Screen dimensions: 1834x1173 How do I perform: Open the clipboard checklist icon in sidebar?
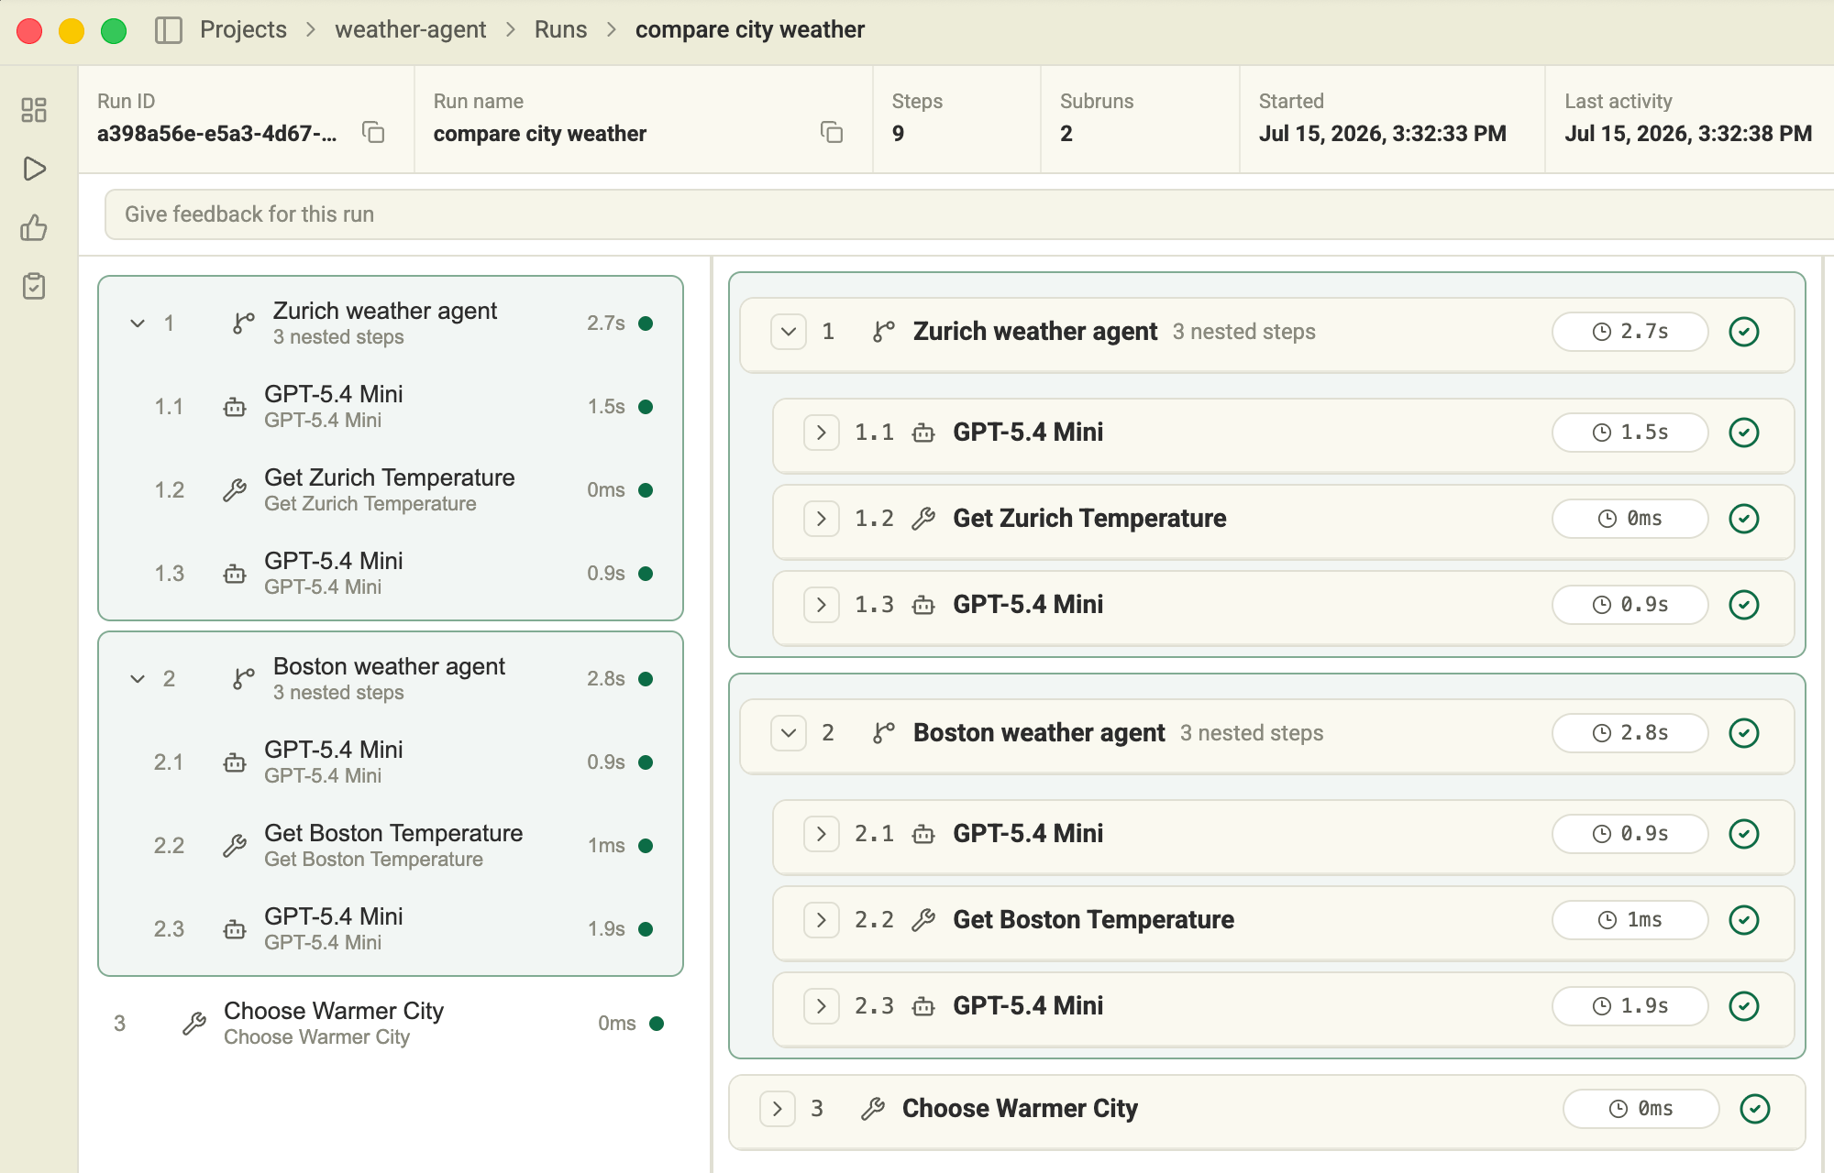tap(34, 286)
